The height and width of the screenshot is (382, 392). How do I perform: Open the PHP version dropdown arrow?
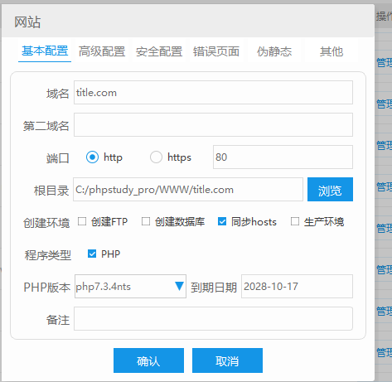coord(179,286)
